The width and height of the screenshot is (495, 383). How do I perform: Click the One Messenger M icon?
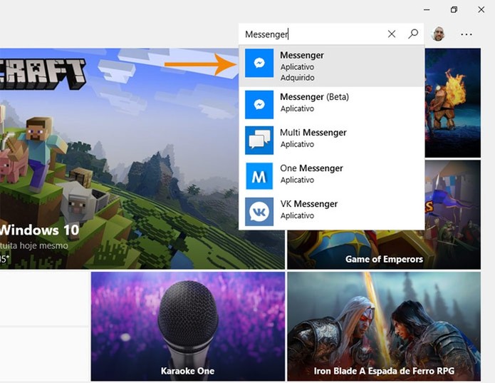[259, 176]
